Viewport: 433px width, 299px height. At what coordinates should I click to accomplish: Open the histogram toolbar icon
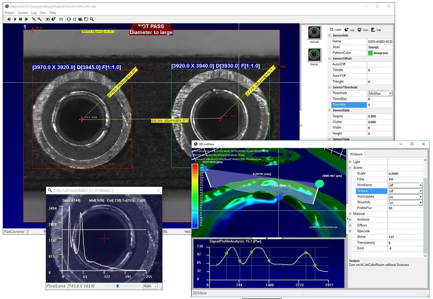(x=80, y=19)
